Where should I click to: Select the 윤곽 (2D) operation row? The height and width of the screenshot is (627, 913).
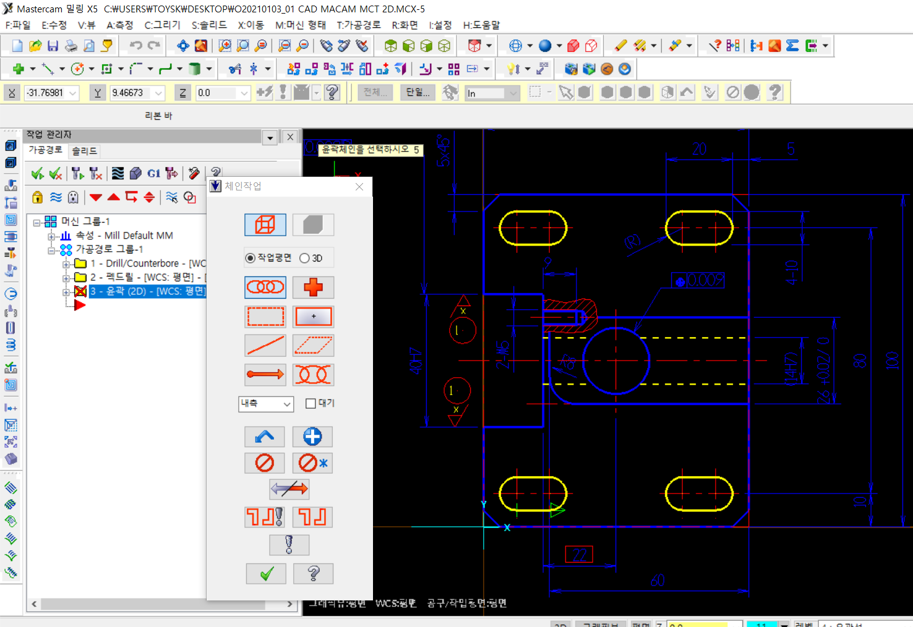tap(148, 291)
